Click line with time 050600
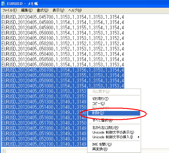Viewport: 169px width, 153px height. click(x=63, y=65)
